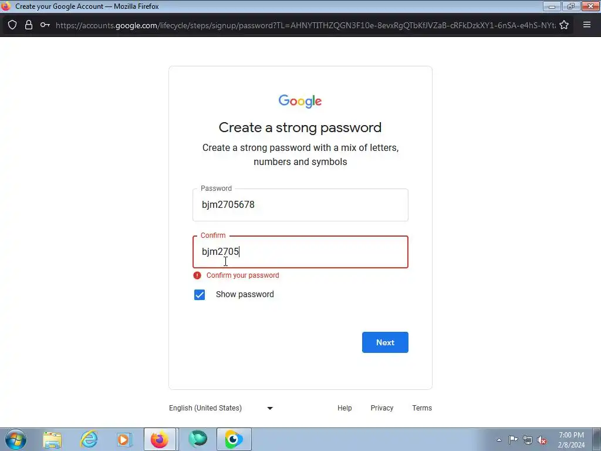Click the Next button
This screenshot has width=601, height=451.
tap(385, 342)
